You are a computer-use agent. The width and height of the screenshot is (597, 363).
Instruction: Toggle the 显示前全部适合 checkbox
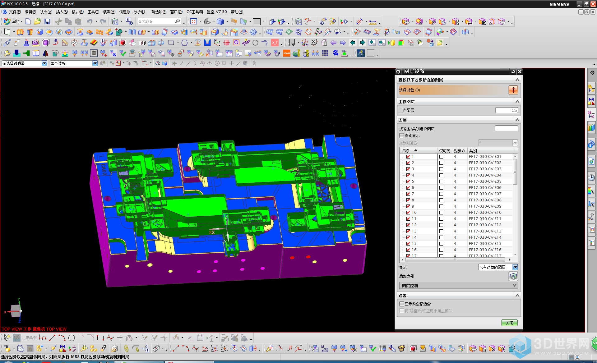coord(402,304)
